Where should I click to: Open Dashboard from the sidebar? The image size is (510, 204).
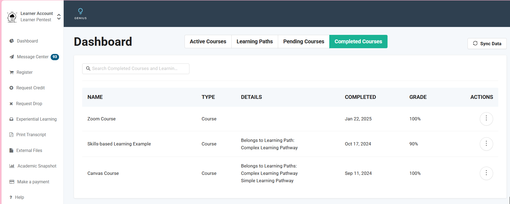27,41
